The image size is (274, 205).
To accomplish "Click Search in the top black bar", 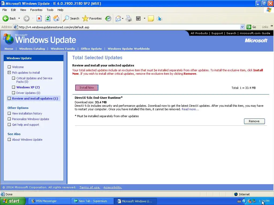I will (x=231, y=33).
